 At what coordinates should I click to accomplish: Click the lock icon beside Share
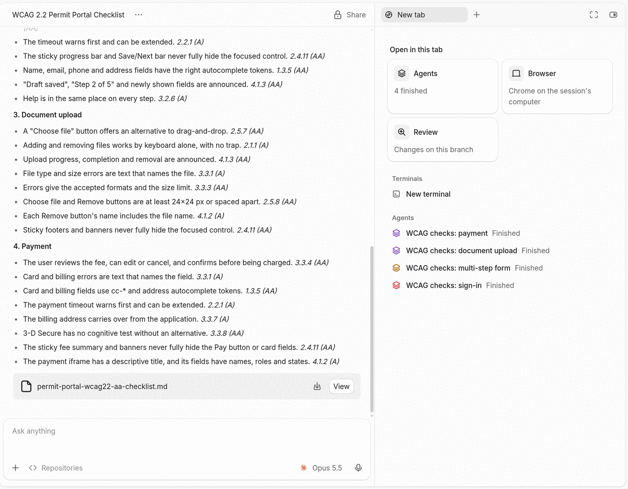coord(338,15)
